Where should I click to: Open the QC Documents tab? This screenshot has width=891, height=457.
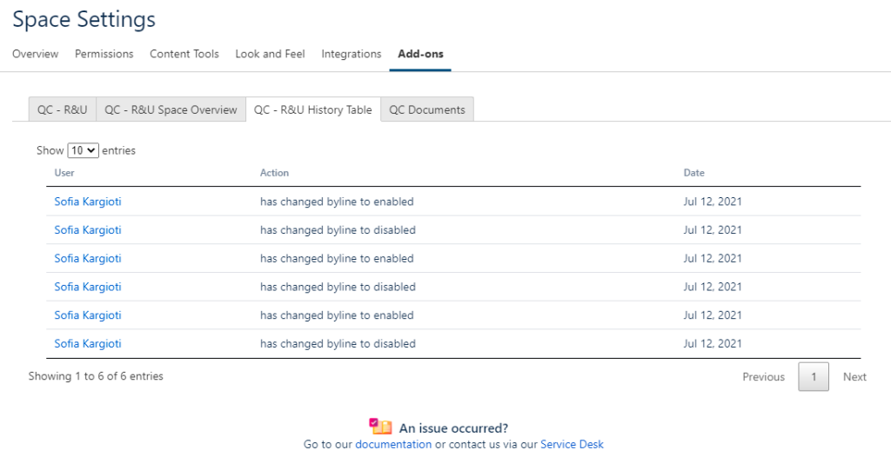426,109
